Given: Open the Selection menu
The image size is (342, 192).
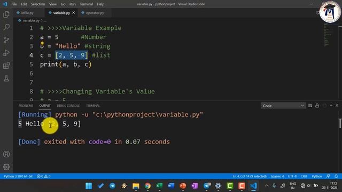Looking at the screenshot, I should [x=38, y=4].
